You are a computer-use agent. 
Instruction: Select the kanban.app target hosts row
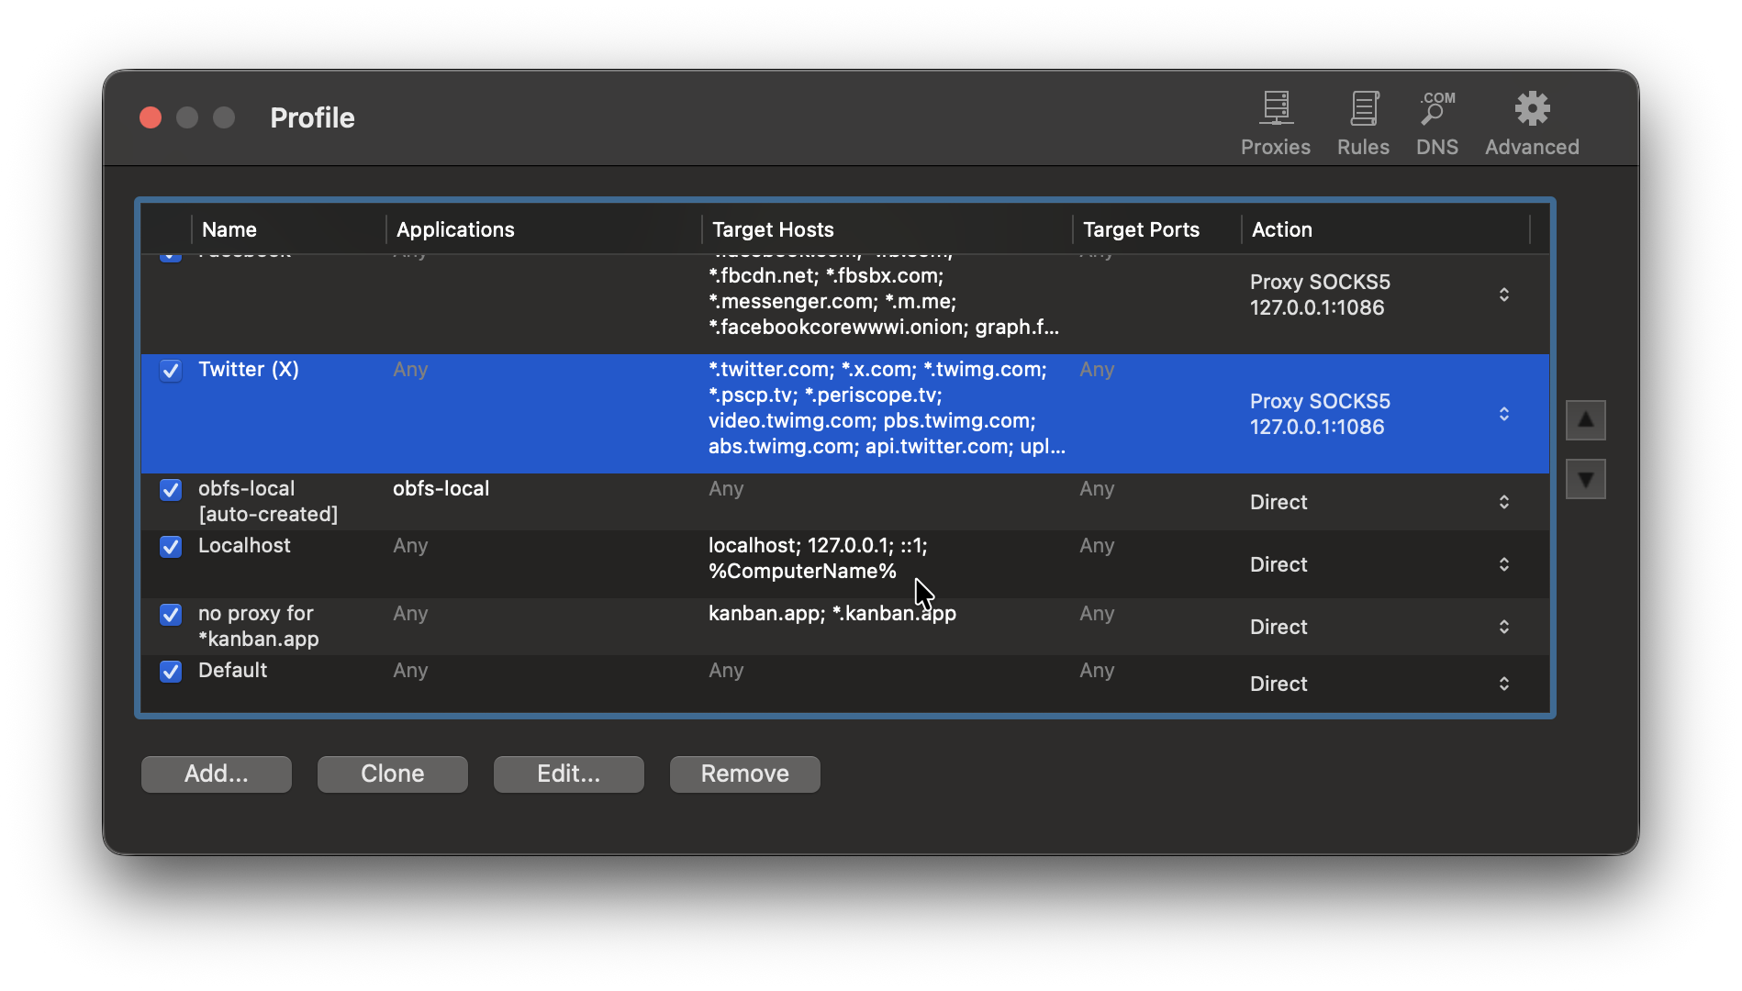[x=832, y=614]
